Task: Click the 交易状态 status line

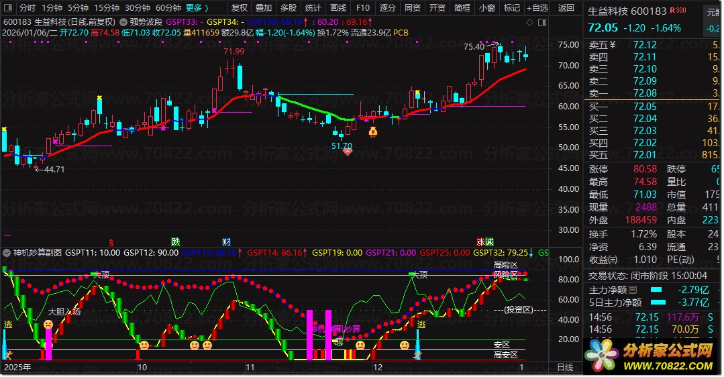Action: 648,276
